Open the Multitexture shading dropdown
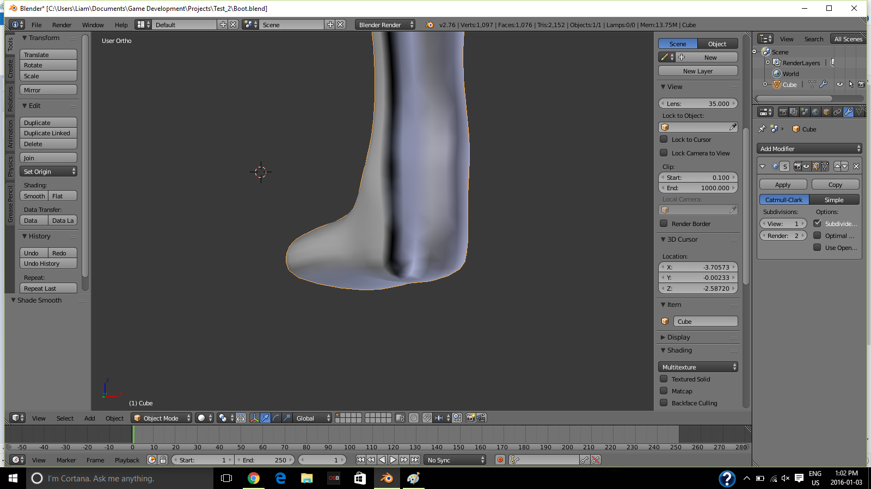Screen dimensions: 871x489 698,367
